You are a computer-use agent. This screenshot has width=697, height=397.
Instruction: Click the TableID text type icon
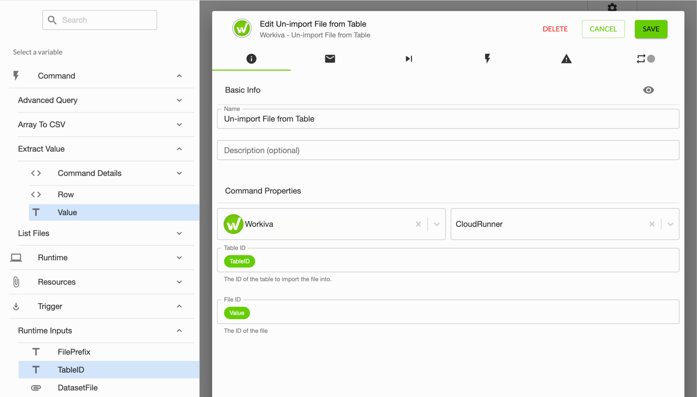[36, 370]
